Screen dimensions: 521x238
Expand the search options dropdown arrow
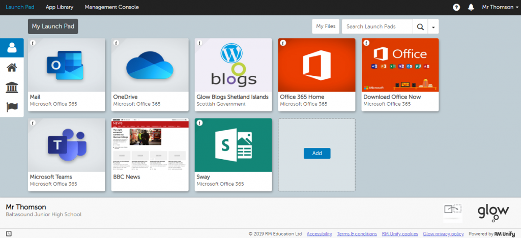433,26
